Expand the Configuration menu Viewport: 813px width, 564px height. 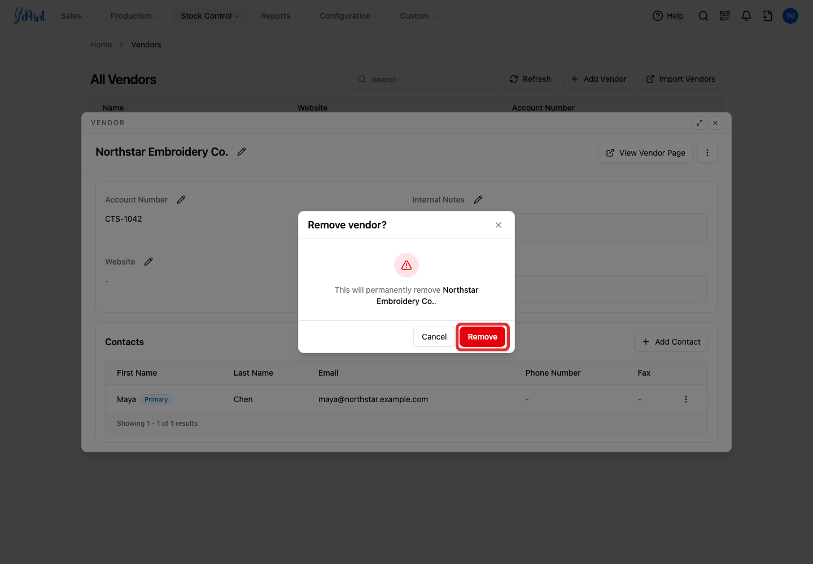point(349,16)
